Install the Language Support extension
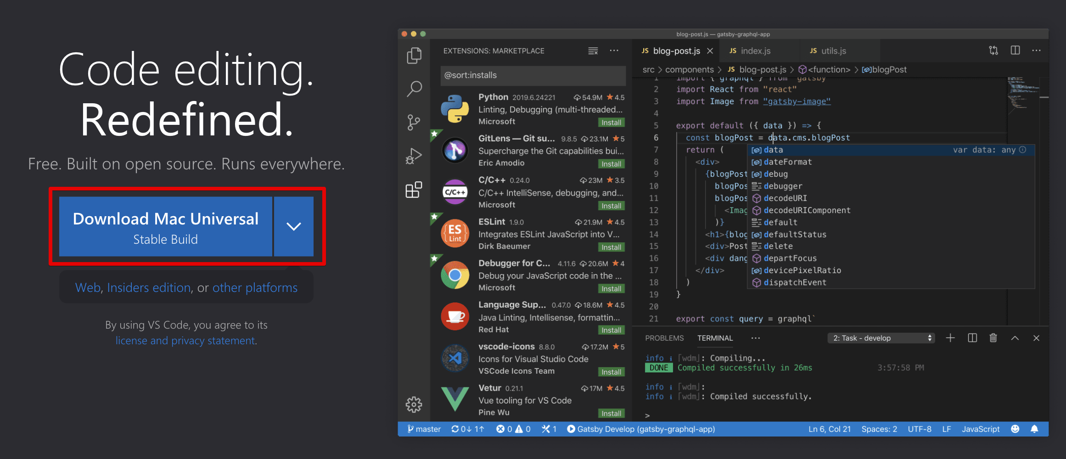The height and width of the screenshot is (459, 1066). (x=611, y=330)
